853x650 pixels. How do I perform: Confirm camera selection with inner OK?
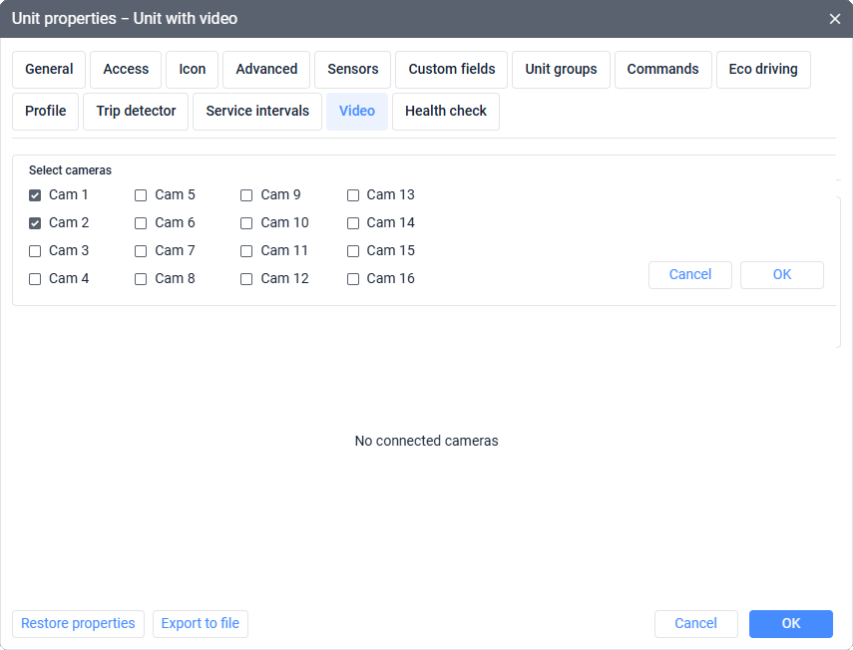pos(782,275)
